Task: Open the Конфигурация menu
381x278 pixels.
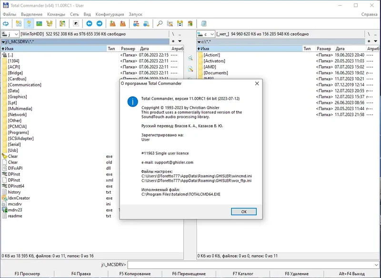Action: 110,14
